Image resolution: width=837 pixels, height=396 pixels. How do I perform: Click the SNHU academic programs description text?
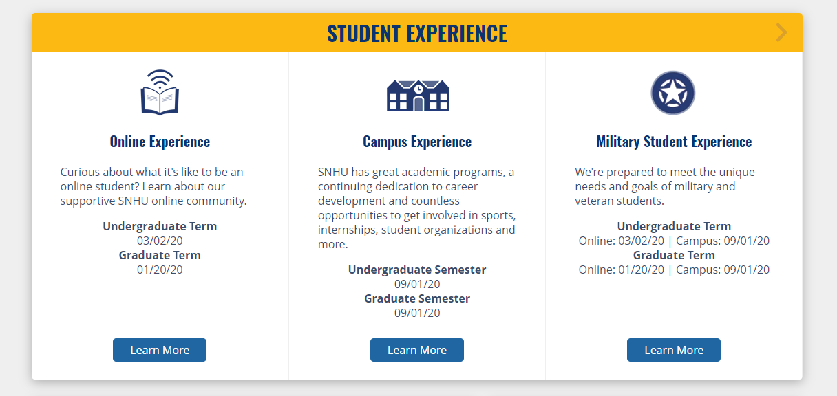tap(416, 208)
